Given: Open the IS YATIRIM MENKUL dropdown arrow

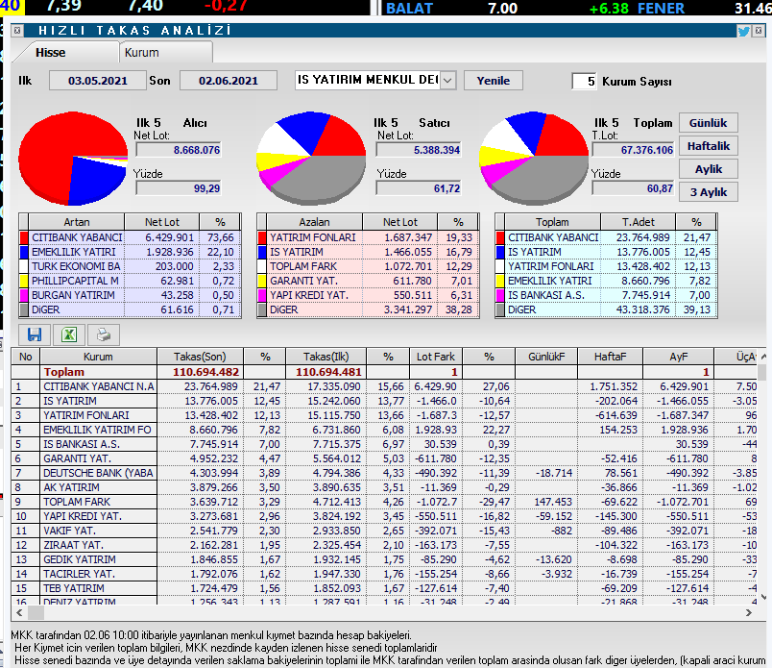Looking at the screenshot, I should coord(447,81).
